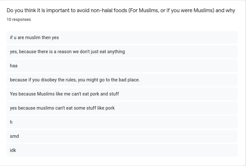Screen dimensions: 246x166
Task: Select the 'idk' response row
Action: coord(122,150)
